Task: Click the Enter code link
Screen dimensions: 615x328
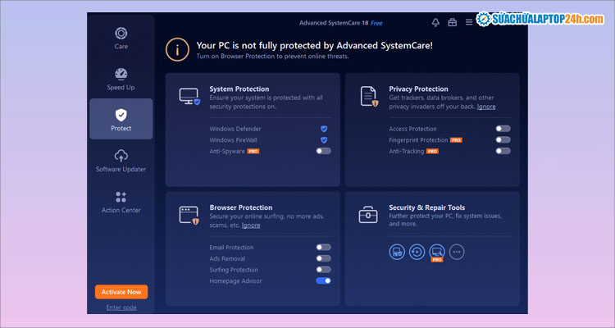Action: pos(121,307)
